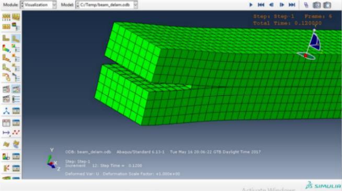
Task: Click the Plot Undeformed Shape icon
Action: point(6,39)
